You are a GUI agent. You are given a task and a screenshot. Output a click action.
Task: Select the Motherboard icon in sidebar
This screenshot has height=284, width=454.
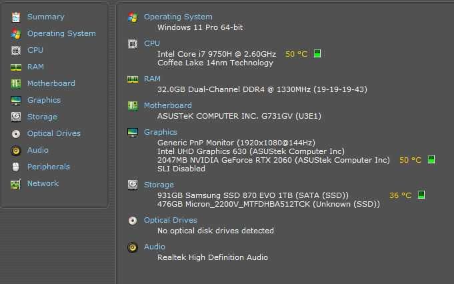pyautogui.click(x=16, y=84)
